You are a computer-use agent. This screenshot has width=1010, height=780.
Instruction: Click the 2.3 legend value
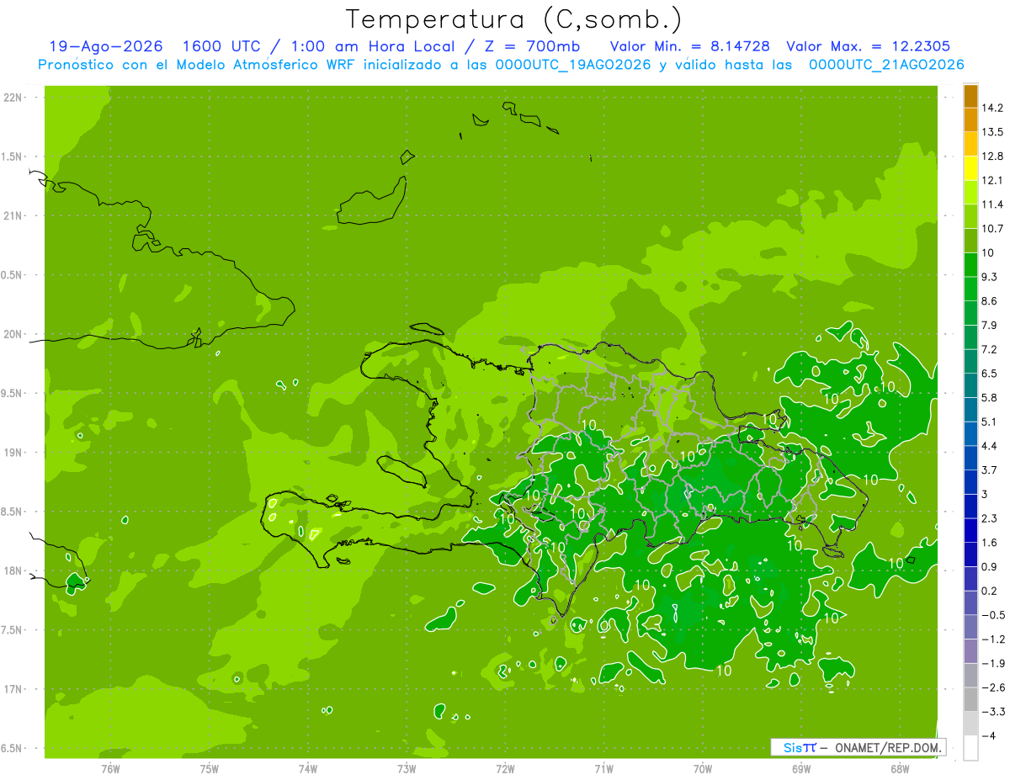coord(990,518)
